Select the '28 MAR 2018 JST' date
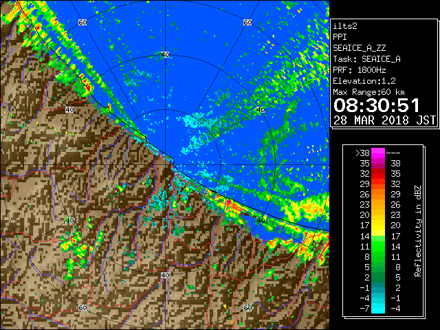Viewport: 440px width, 330px height. [x=385, y=120]
